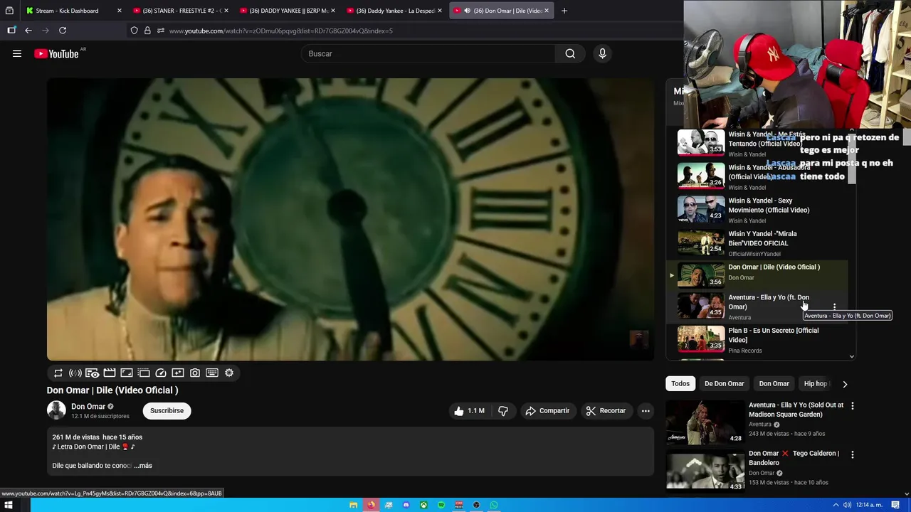The width and height of the screenshot is (911, 512).
Task: Switch to the Daddy Yankee La Despedida tab
Action: pos(394,11)
